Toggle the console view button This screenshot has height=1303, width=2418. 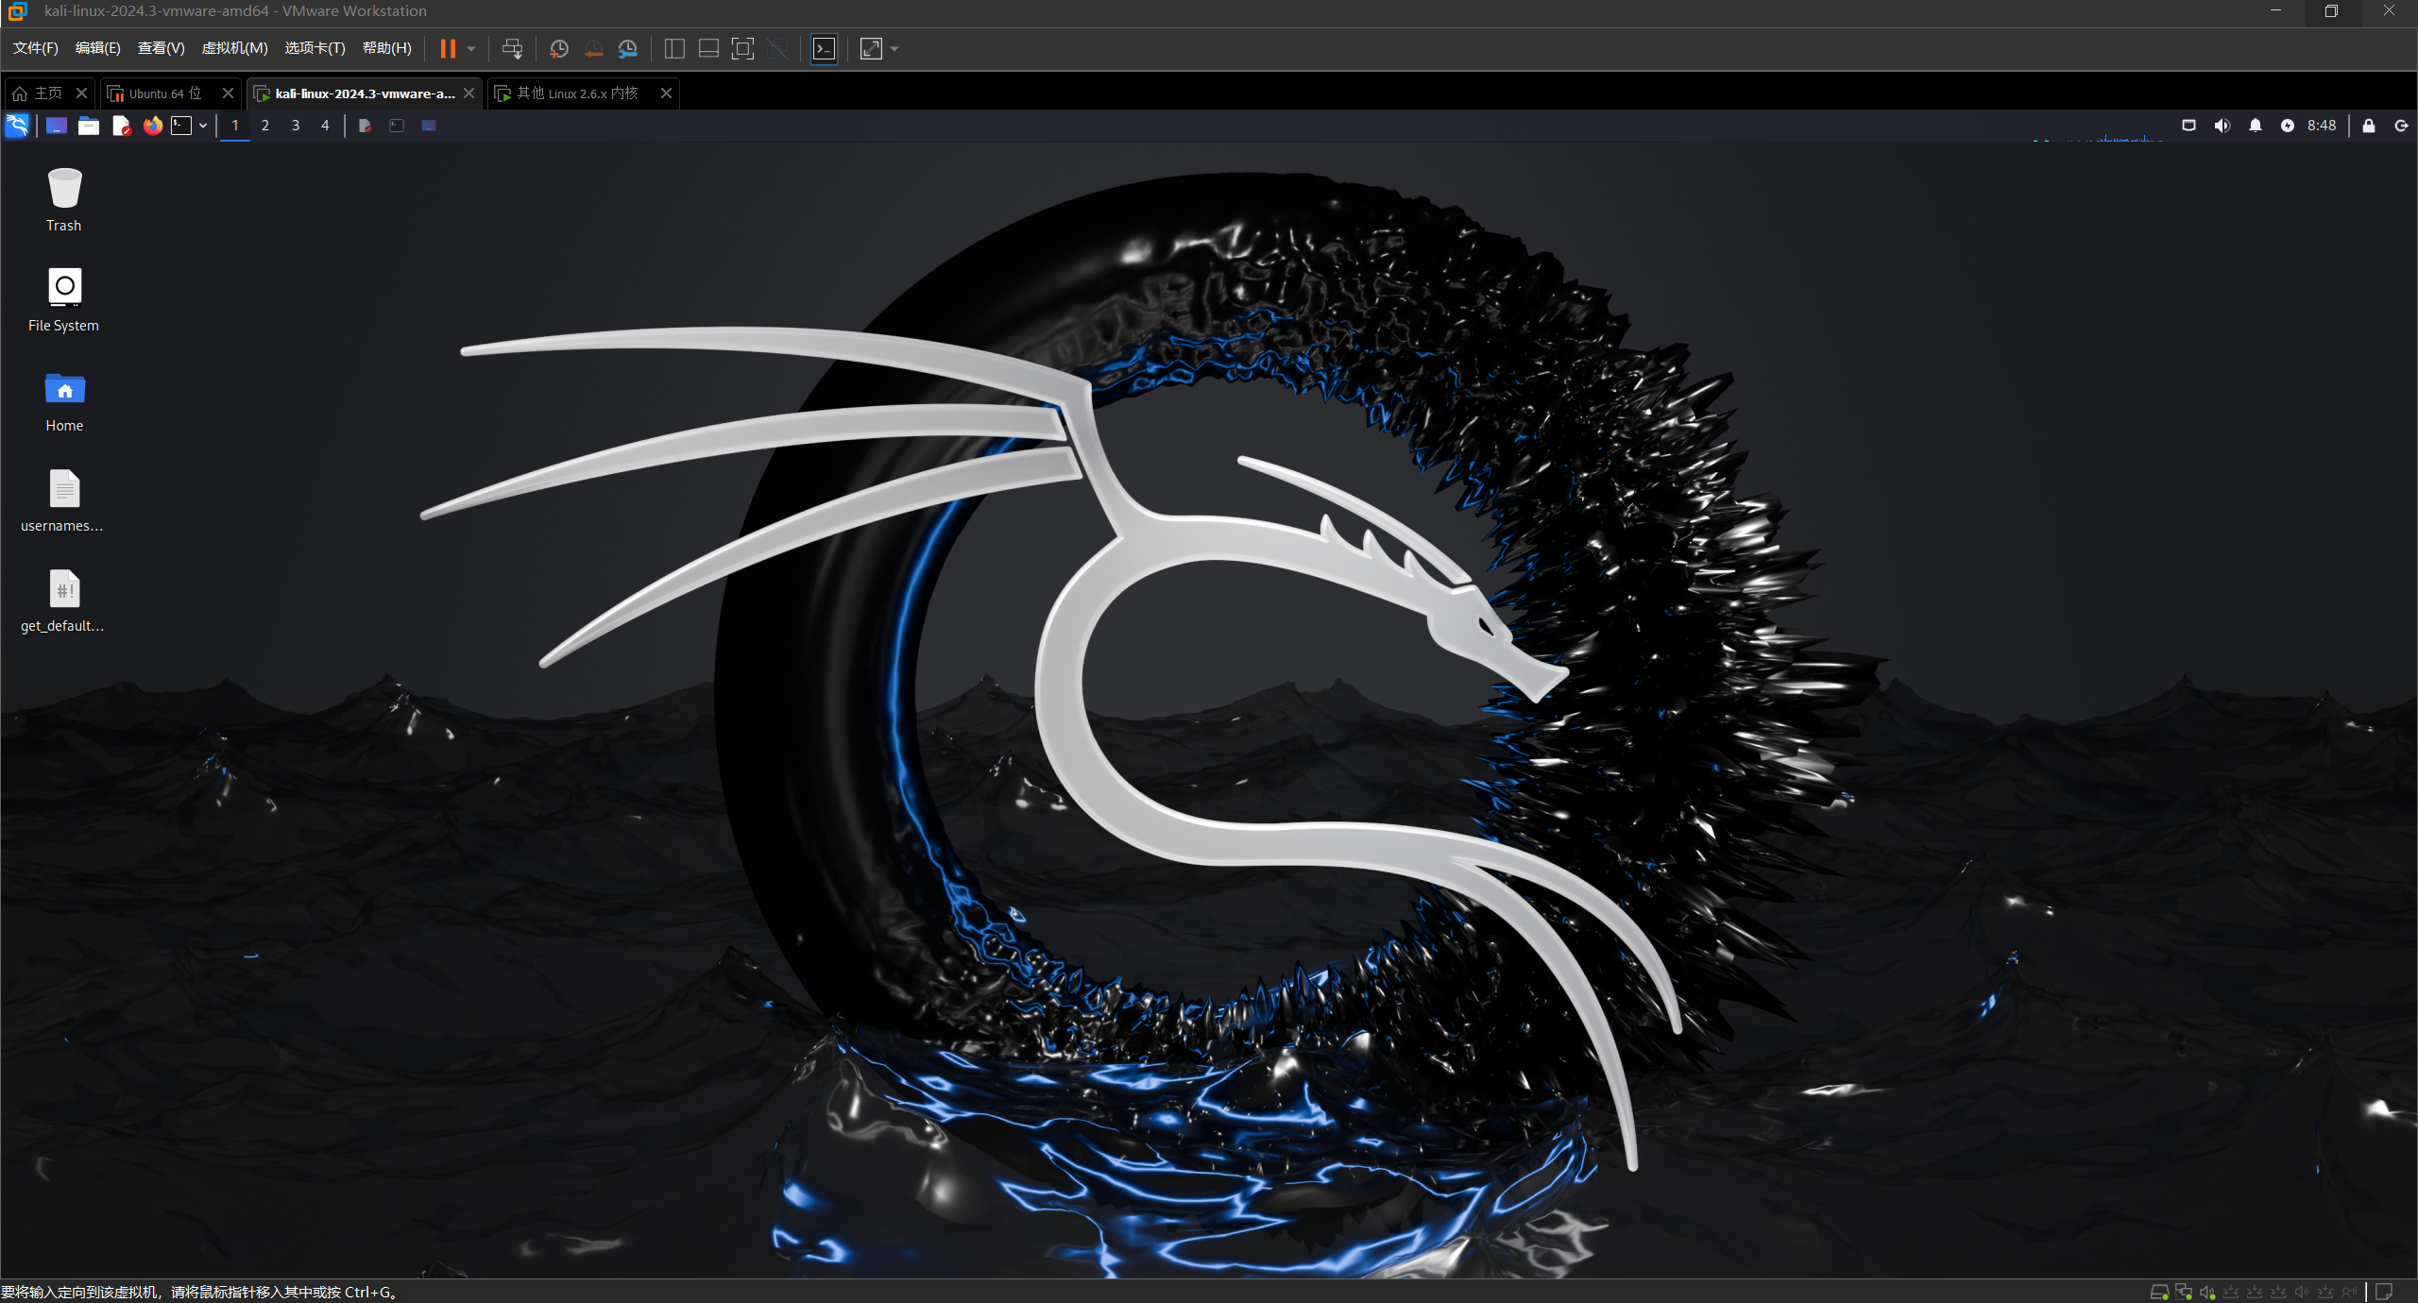pos(824,49)
